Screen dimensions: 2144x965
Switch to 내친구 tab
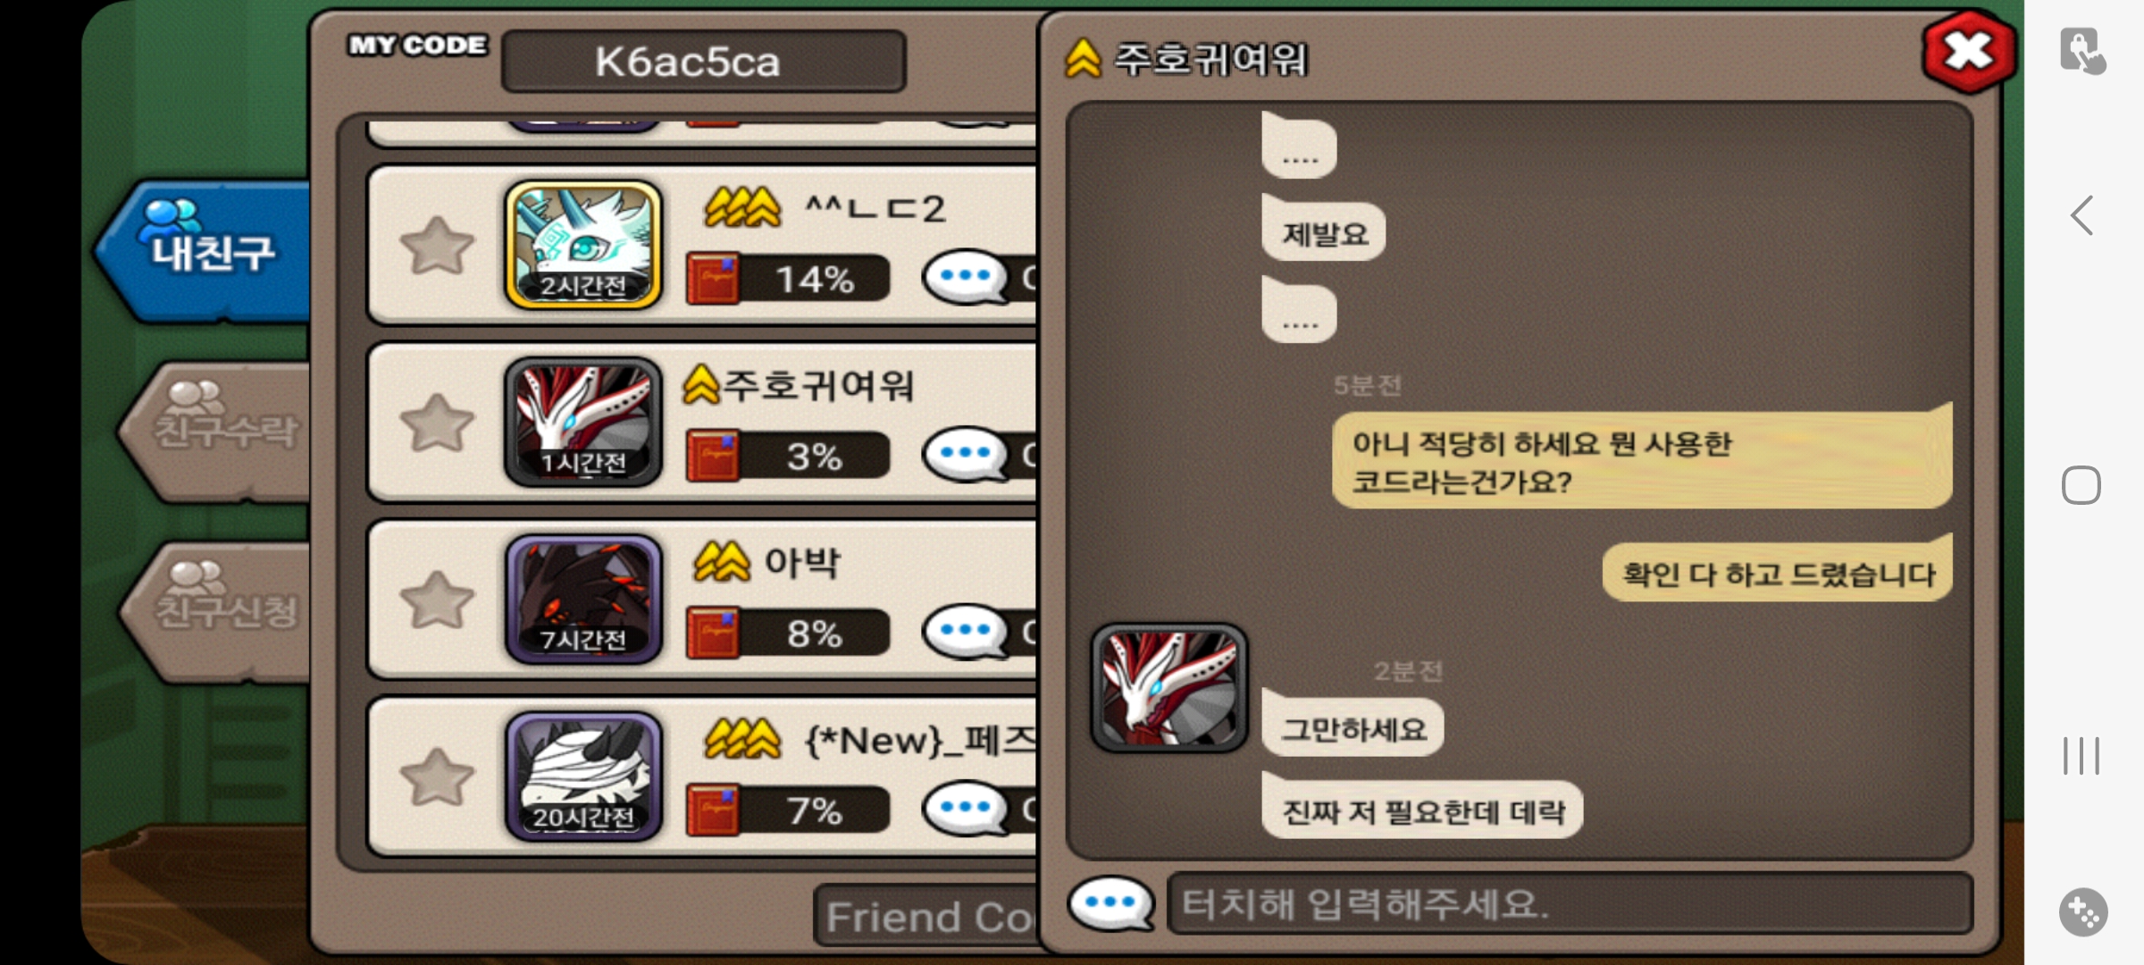(205, 250)
